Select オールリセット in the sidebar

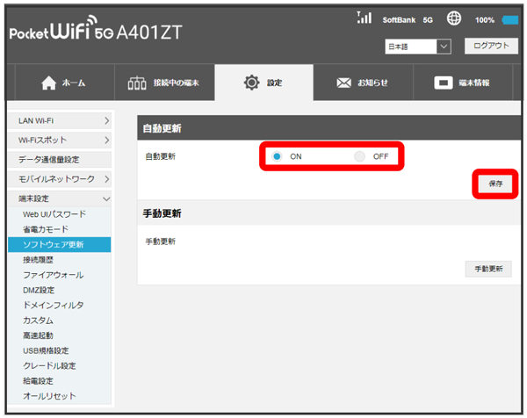[49, 396]
